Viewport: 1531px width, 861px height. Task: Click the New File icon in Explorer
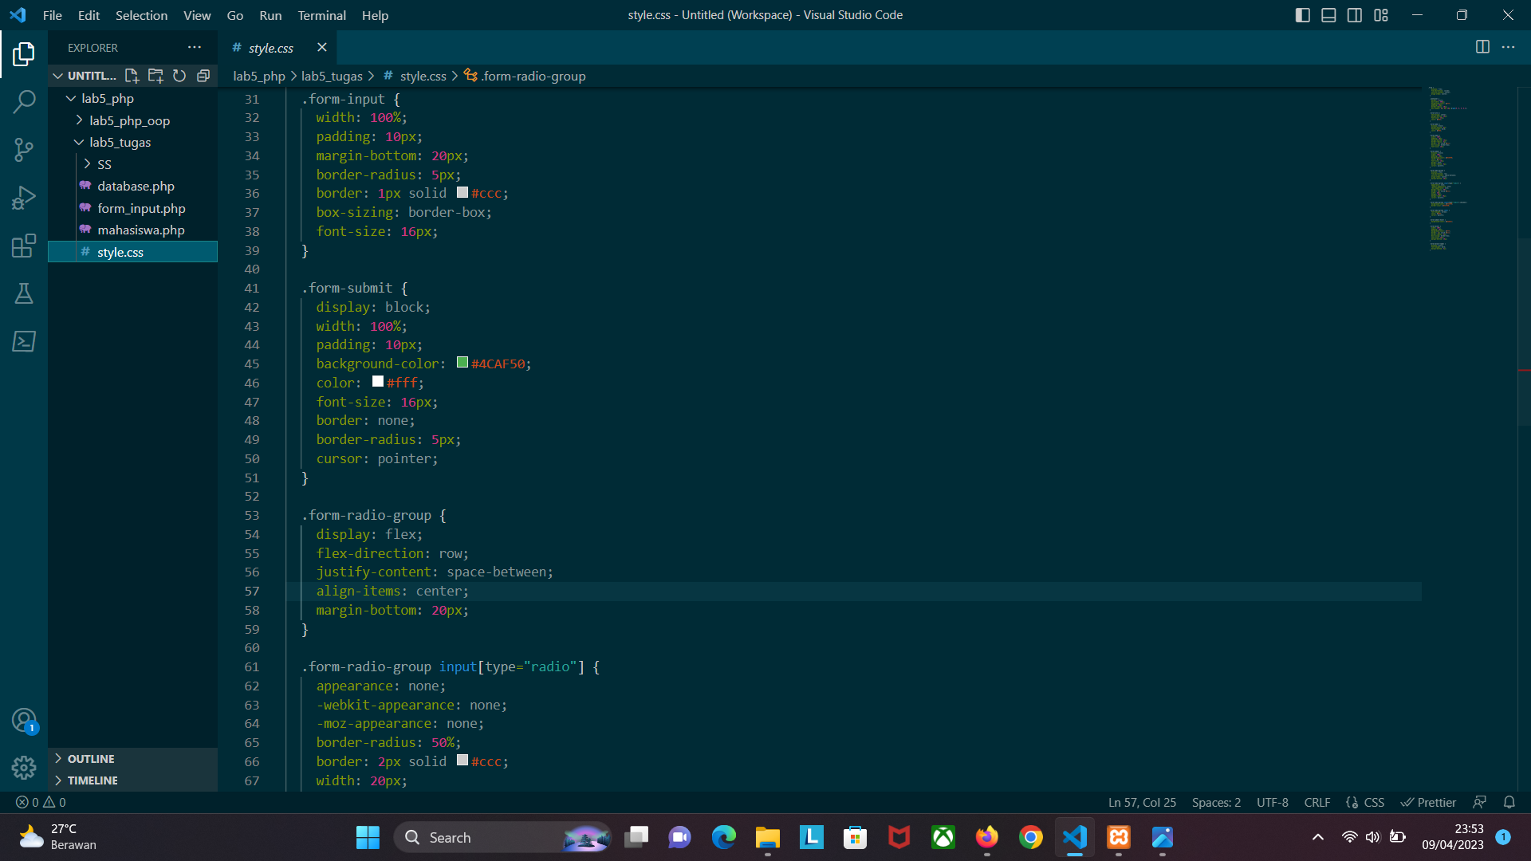[x=132, y=76]
